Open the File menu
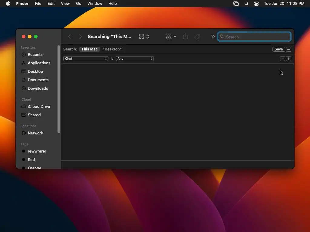Image resolution: width=310 pixels, height=232 pixels. (38, 3)
